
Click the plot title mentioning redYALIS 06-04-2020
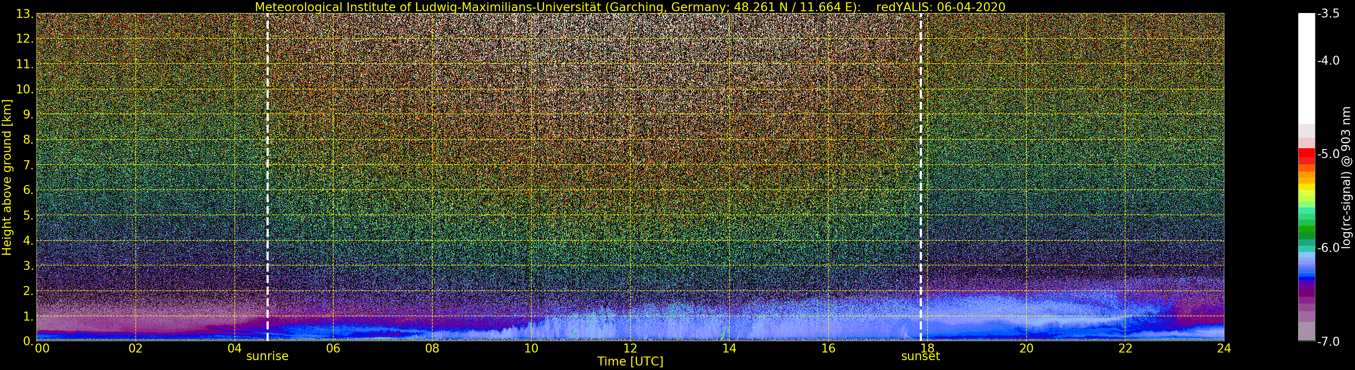630,7
